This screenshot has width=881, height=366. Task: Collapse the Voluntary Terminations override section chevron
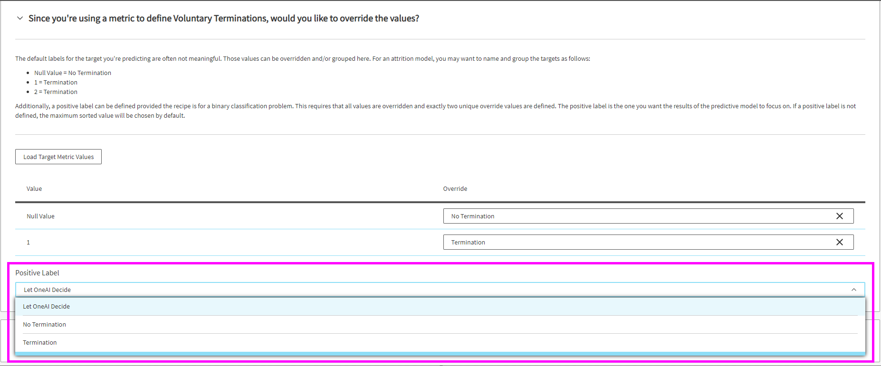coord(20,19)
